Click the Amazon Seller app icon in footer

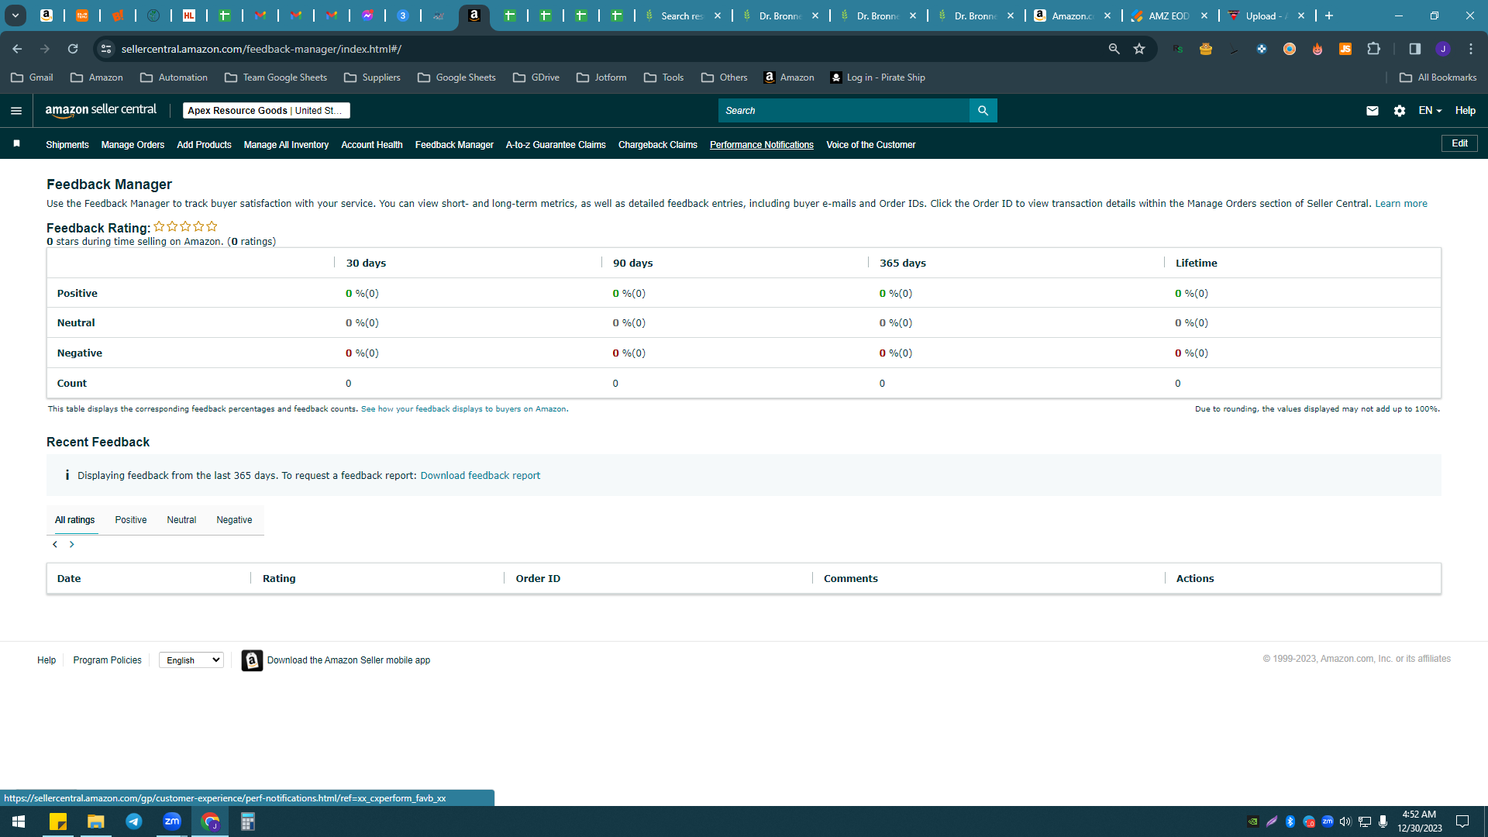click(252, 660)
